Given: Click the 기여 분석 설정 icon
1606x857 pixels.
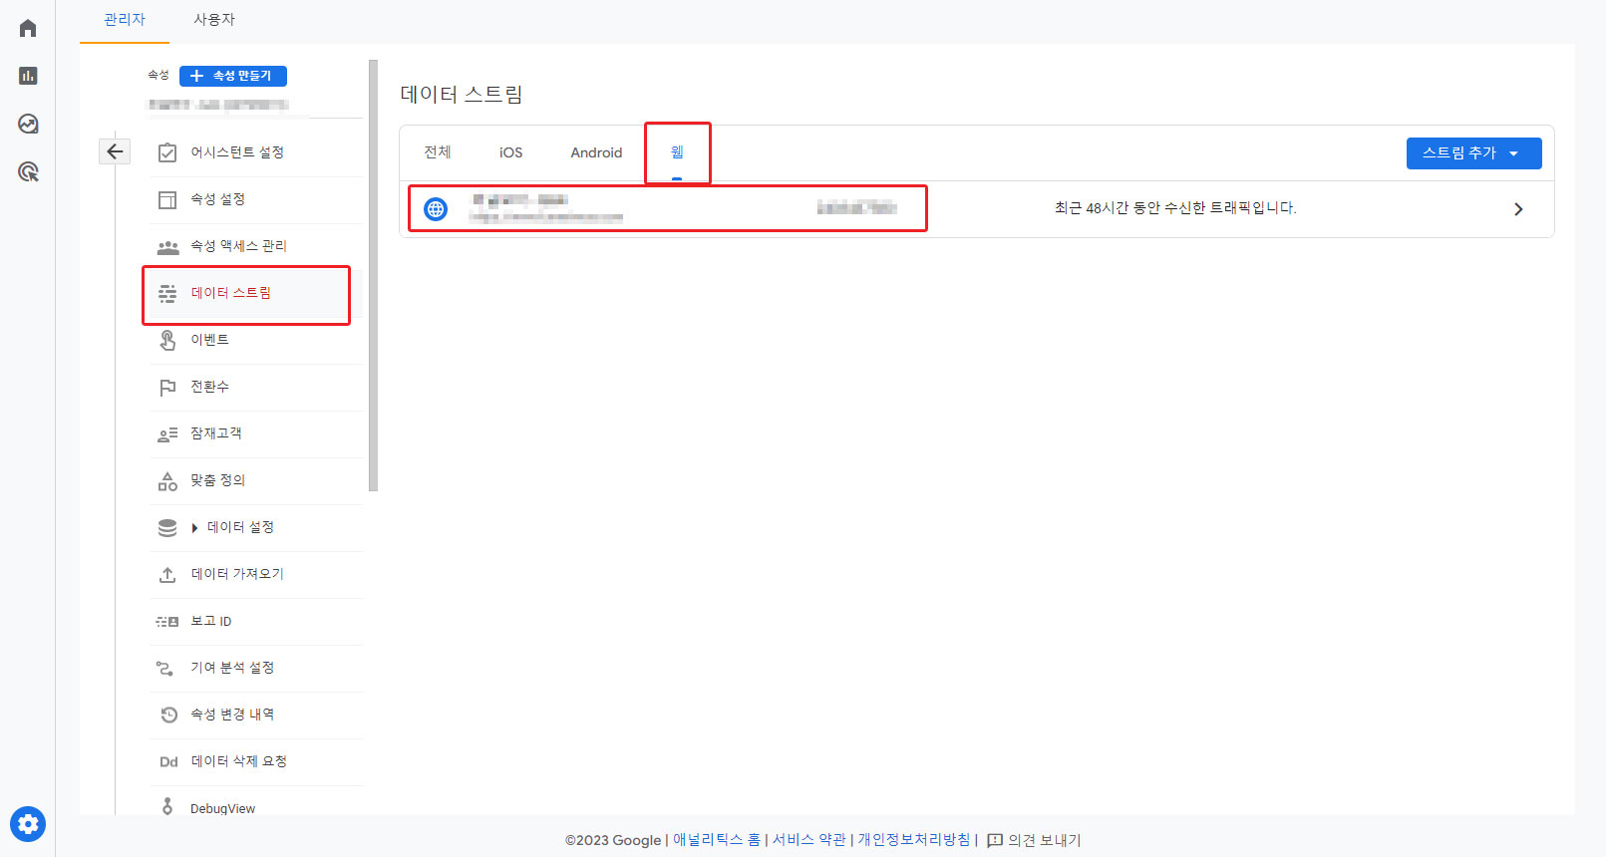Looking at the screenshot, I should (165, 668).
